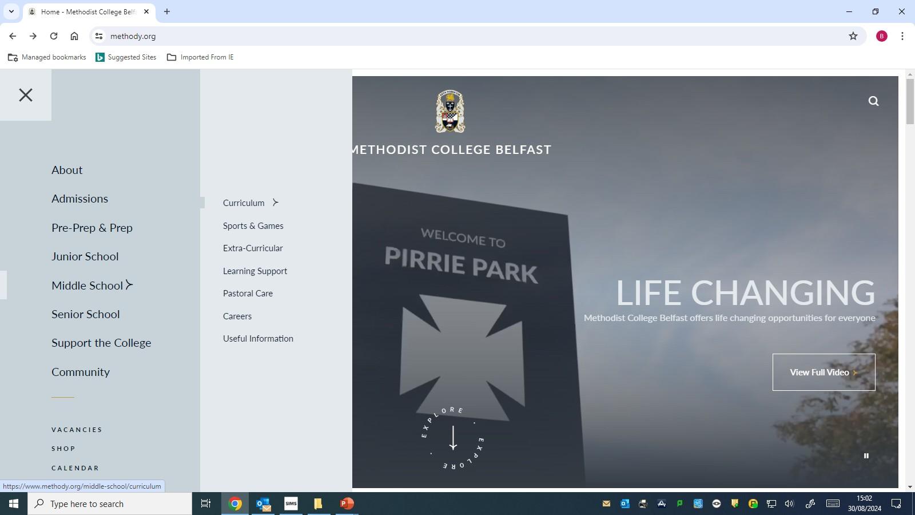Viewport: 915px width, 515px height.
Task: Click the Methodist College crest logo
Action: click(x=450, y=112)
